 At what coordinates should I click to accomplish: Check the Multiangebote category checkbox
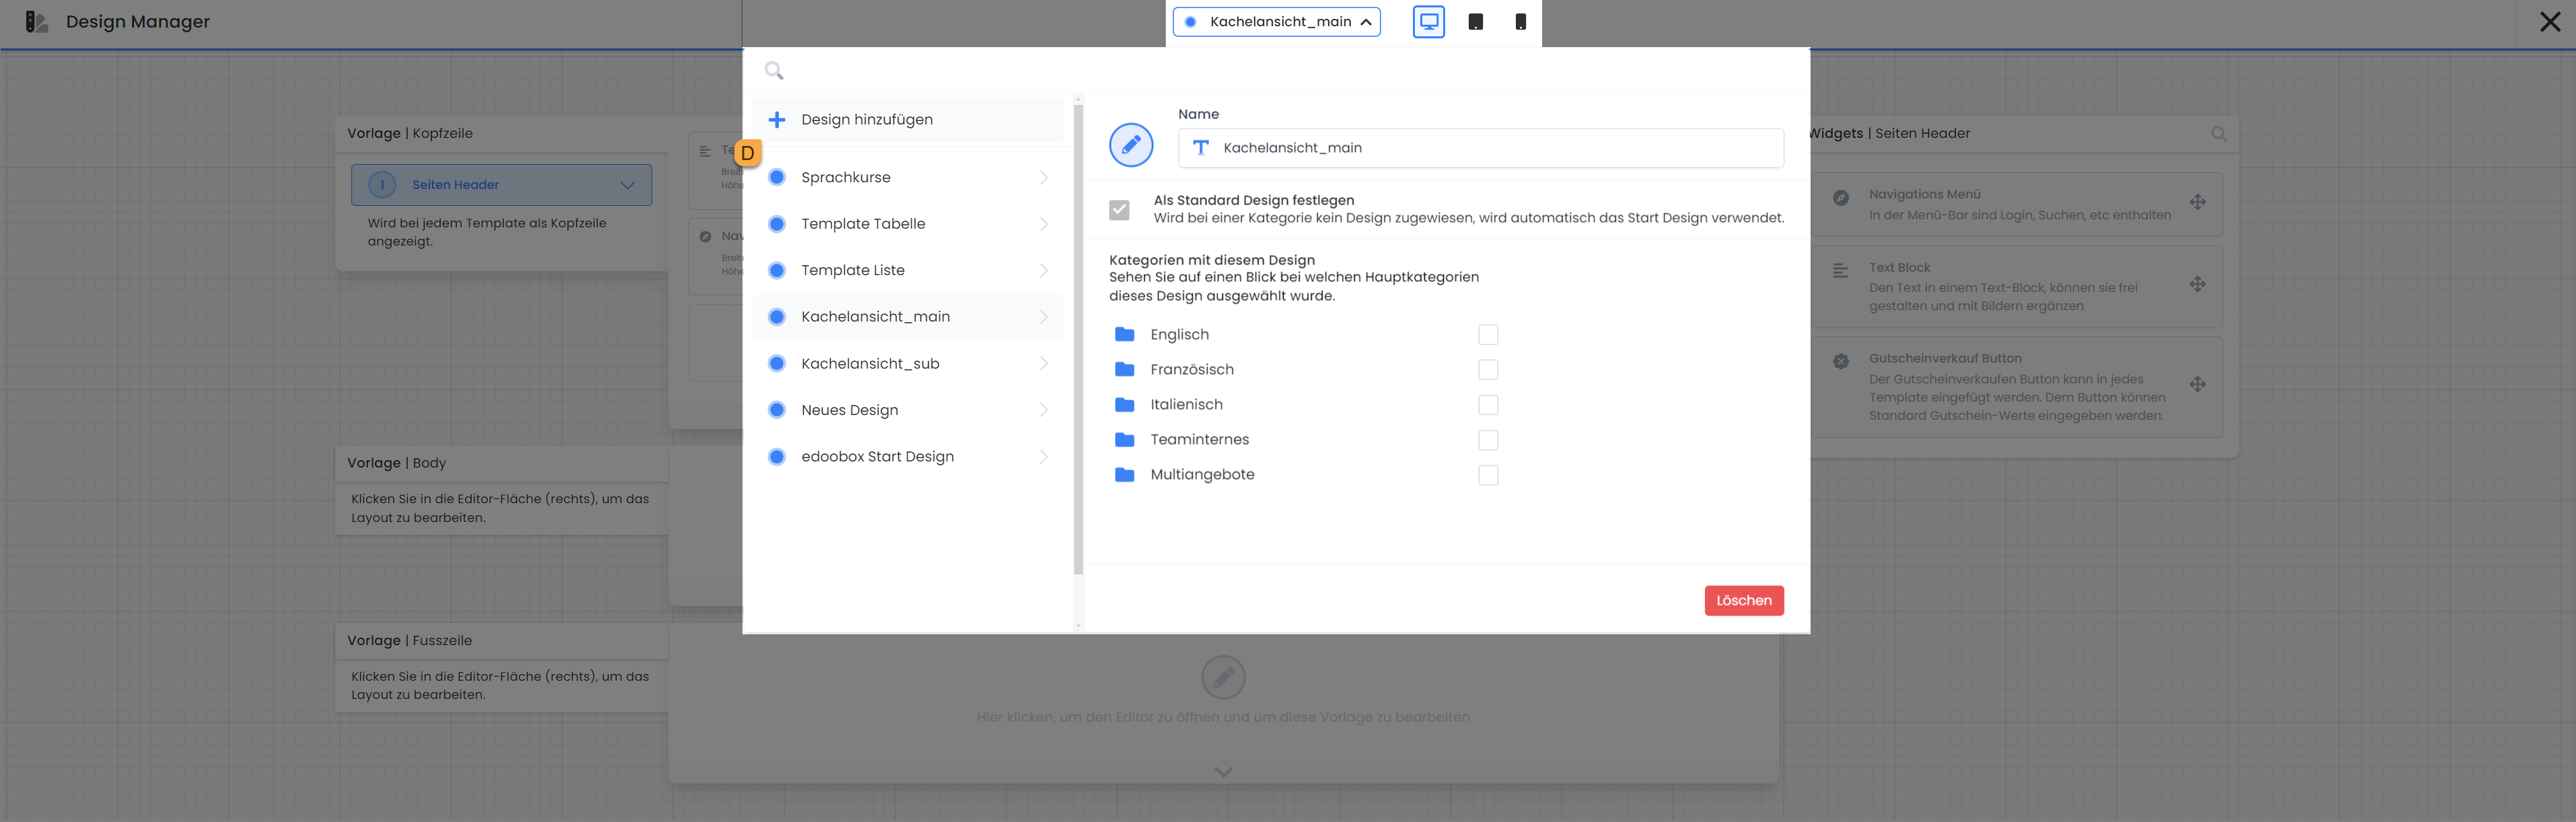1488,476
